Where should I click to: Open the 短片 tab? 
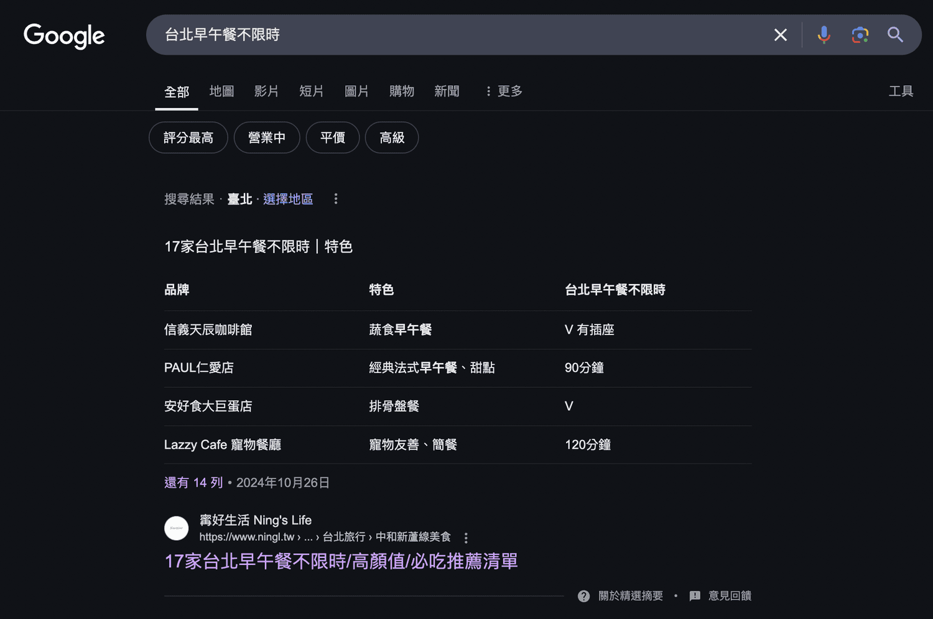click(311, 91)
